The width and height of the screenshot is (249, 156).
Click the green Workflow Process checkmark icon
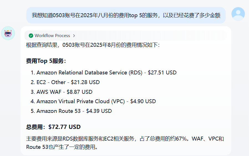click(x=31, y=36)
